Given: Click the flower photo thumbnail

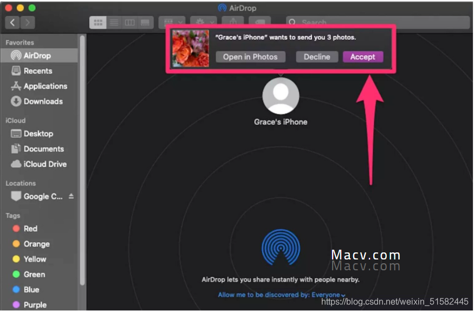Looking at the screenshot, I should pos(191,48).
